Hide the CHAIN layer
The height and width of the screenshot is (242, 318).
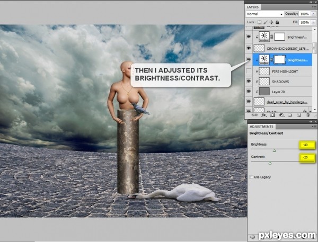coord(249,111)
